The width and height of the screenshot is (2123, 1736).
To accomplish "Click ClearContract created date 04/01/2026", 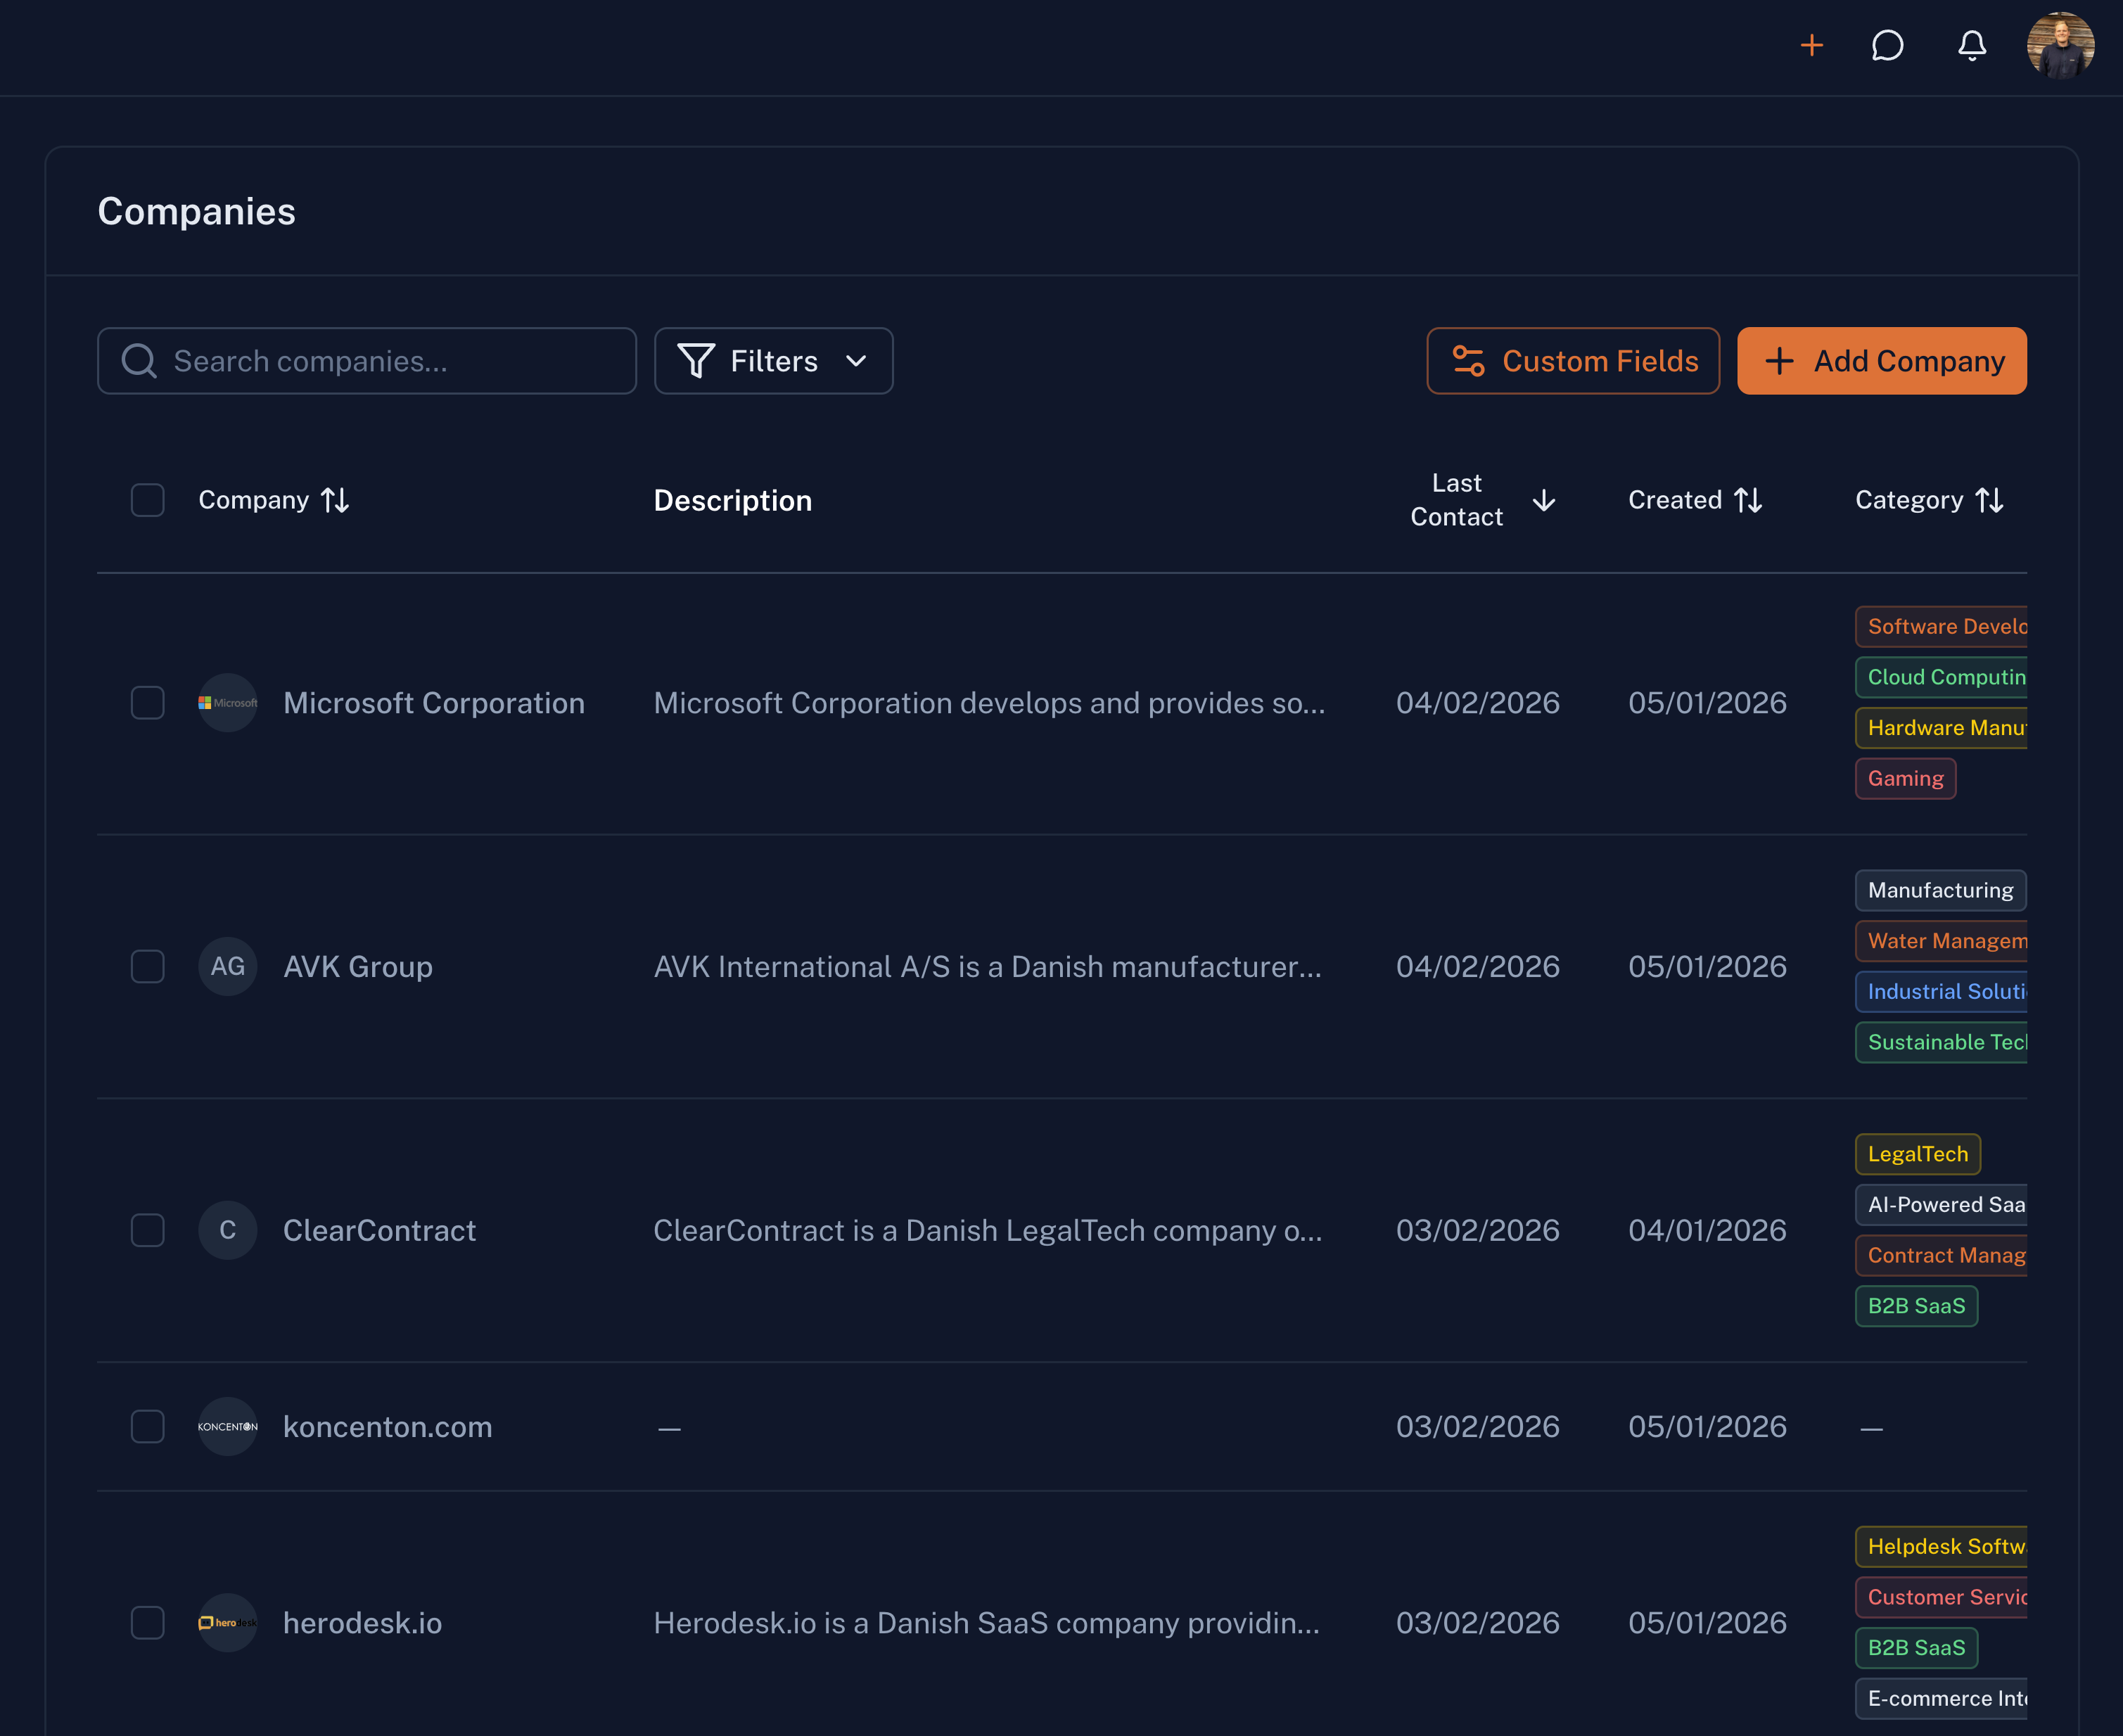I will click(1707, 1230).
